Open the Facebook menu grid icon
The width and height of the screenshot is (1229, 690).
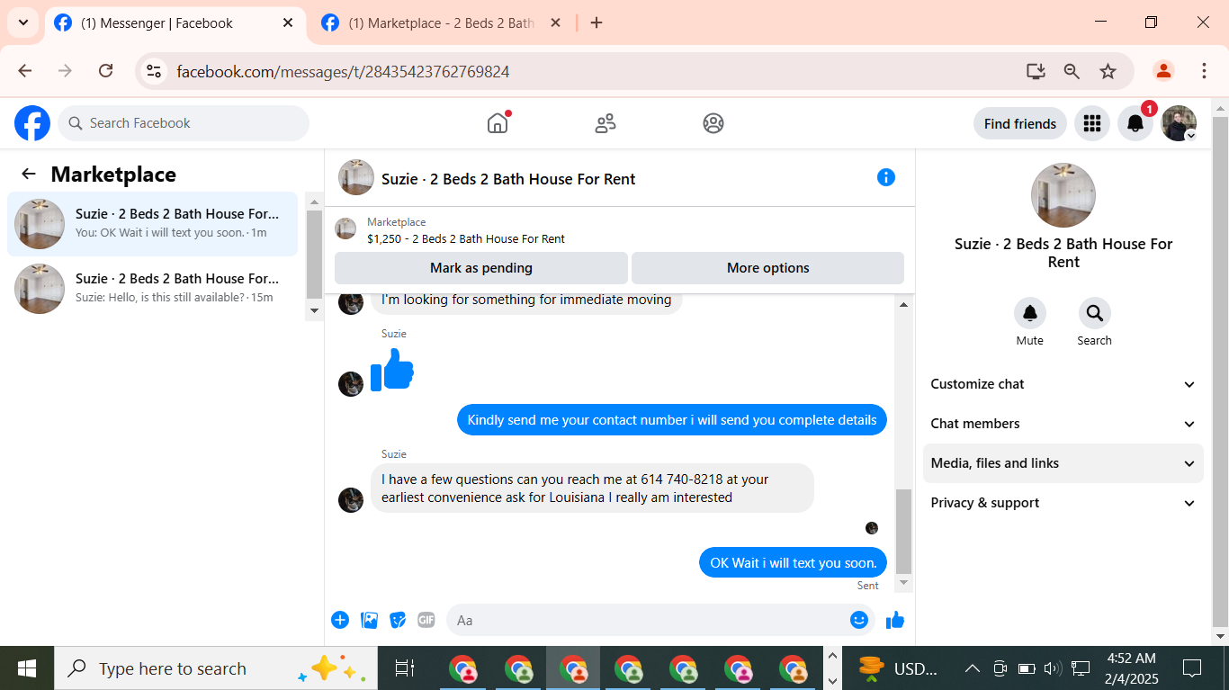tap(1092, 123)
